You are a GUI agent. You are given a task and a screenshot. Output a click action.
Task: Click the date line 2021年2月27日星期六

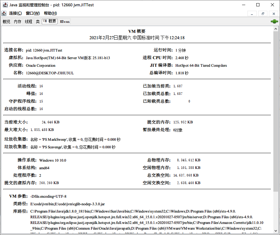[137, 38]
